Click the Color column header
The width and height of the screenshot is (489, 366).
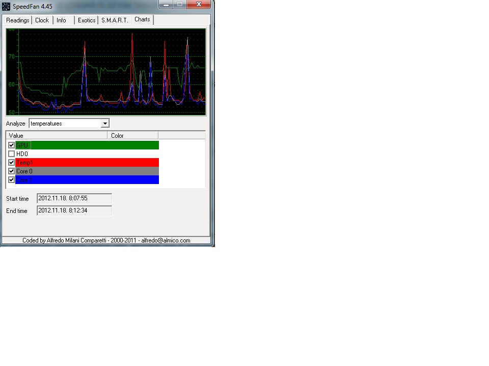[x=133, y=135]
